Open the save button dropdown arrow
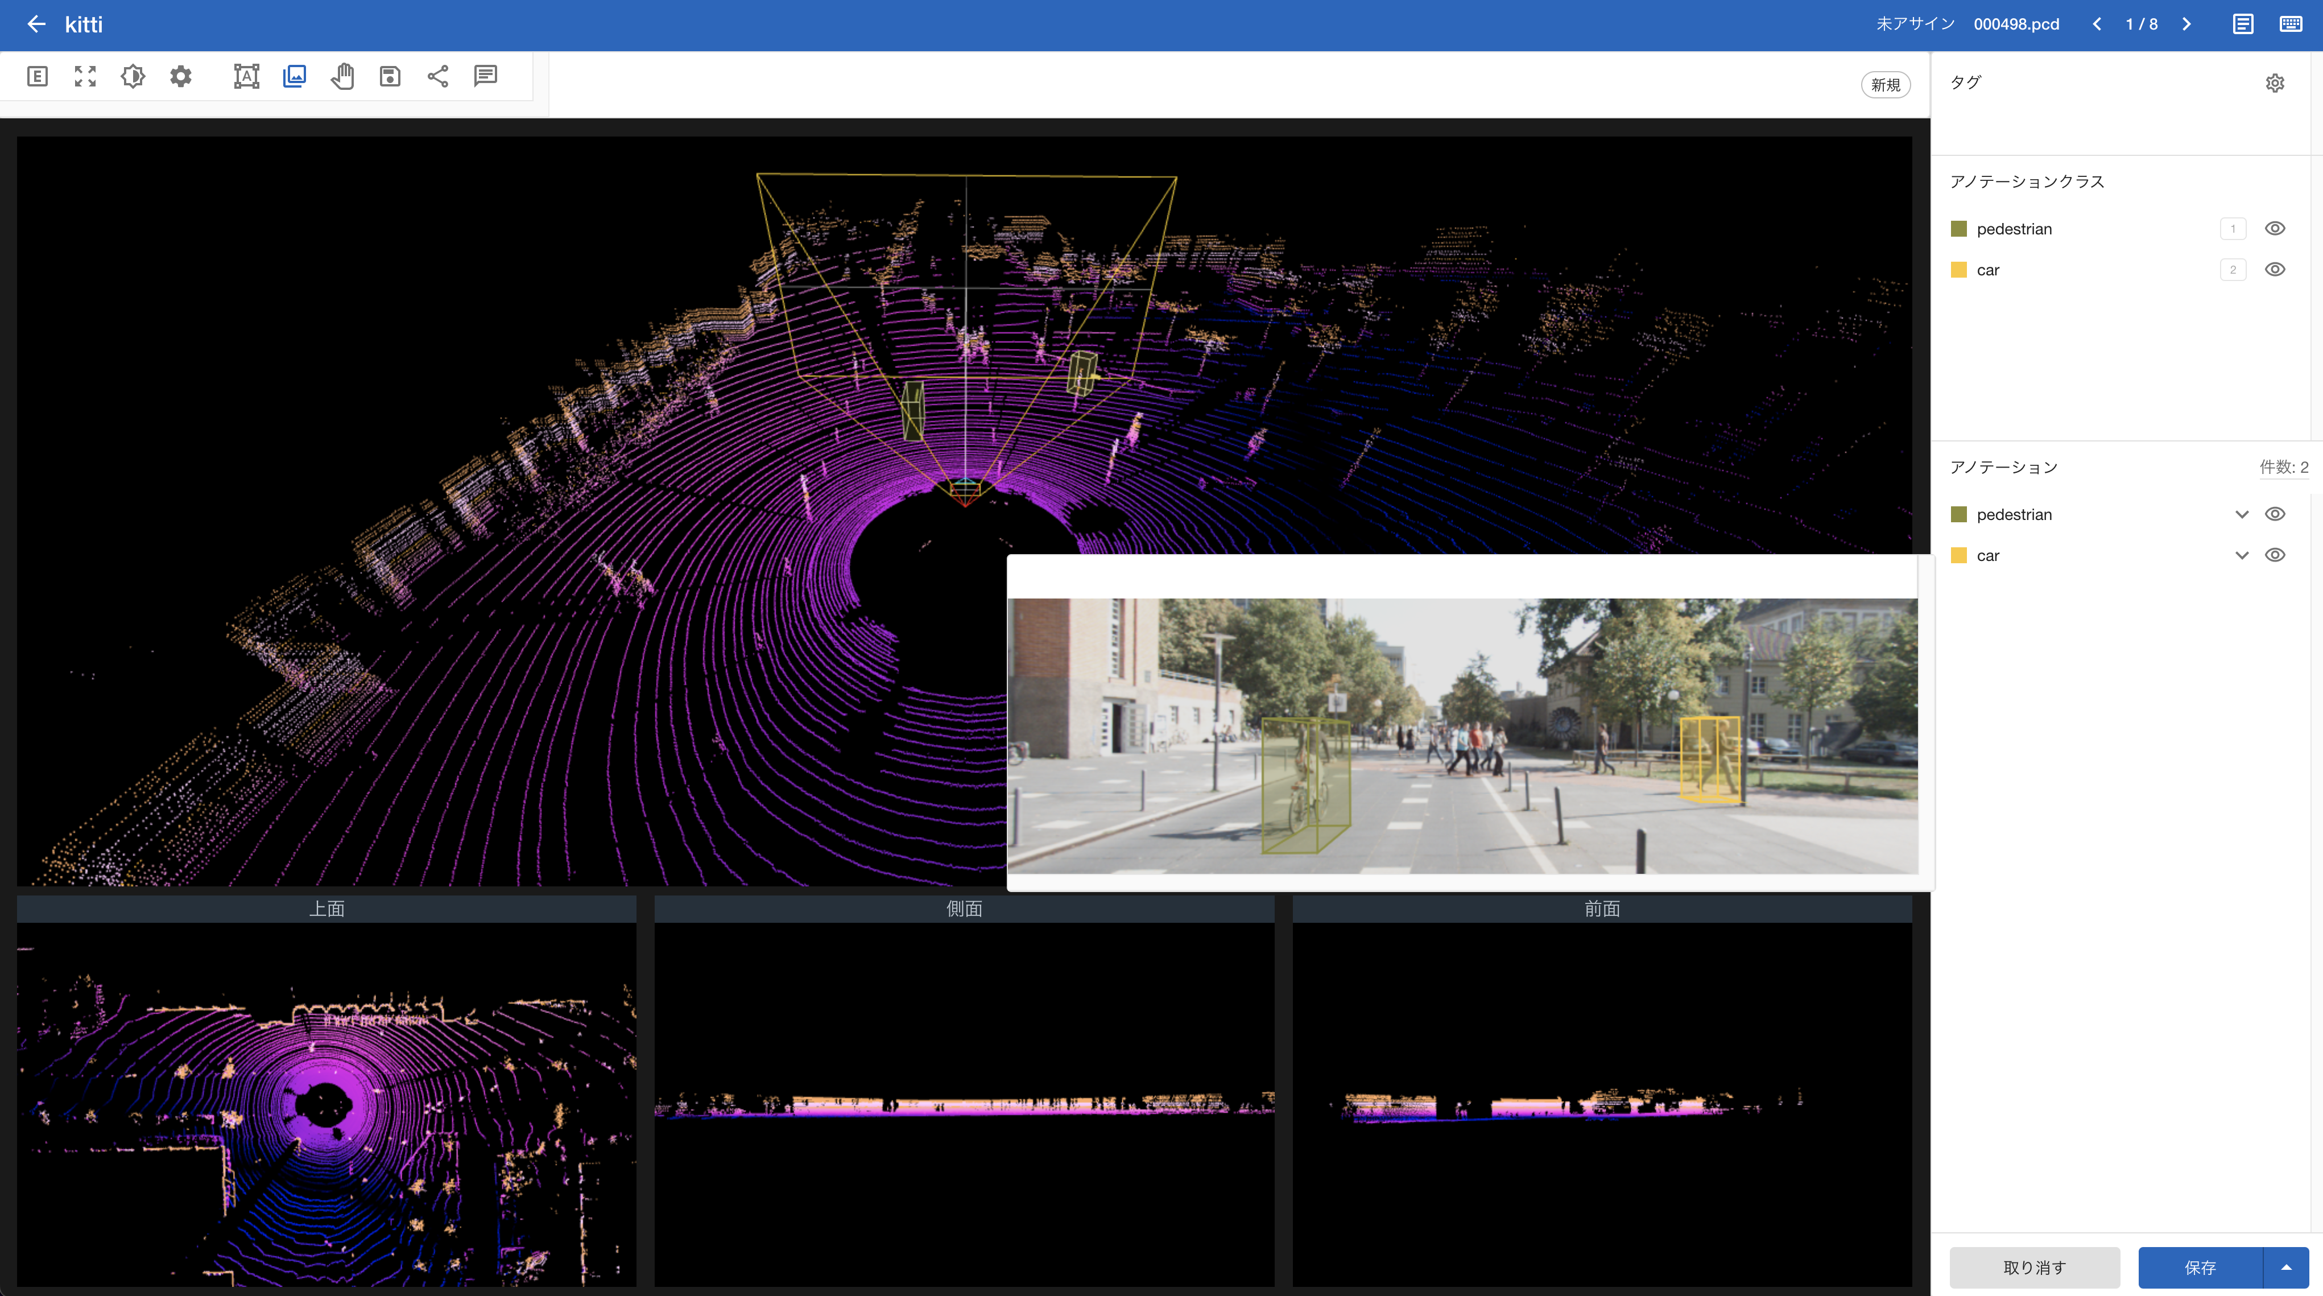Viewport: 2323px width, 1296px height. (x=2286, y=1267)
